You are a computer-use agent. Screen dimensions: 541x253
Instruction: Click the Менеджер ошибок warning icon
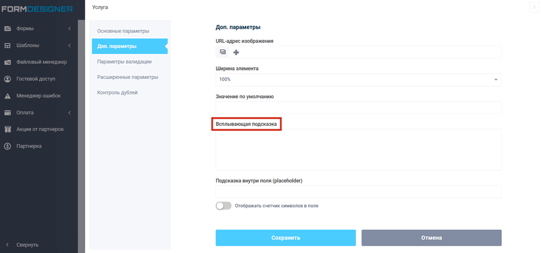point(8,96)
